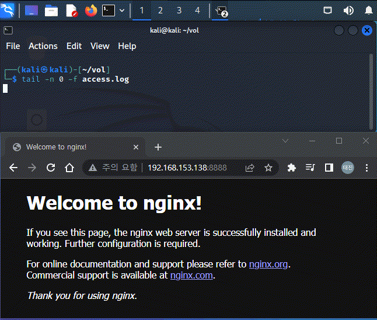
Task: Launch Firefox from the taskbar
Action: click(x=91, y=11)
